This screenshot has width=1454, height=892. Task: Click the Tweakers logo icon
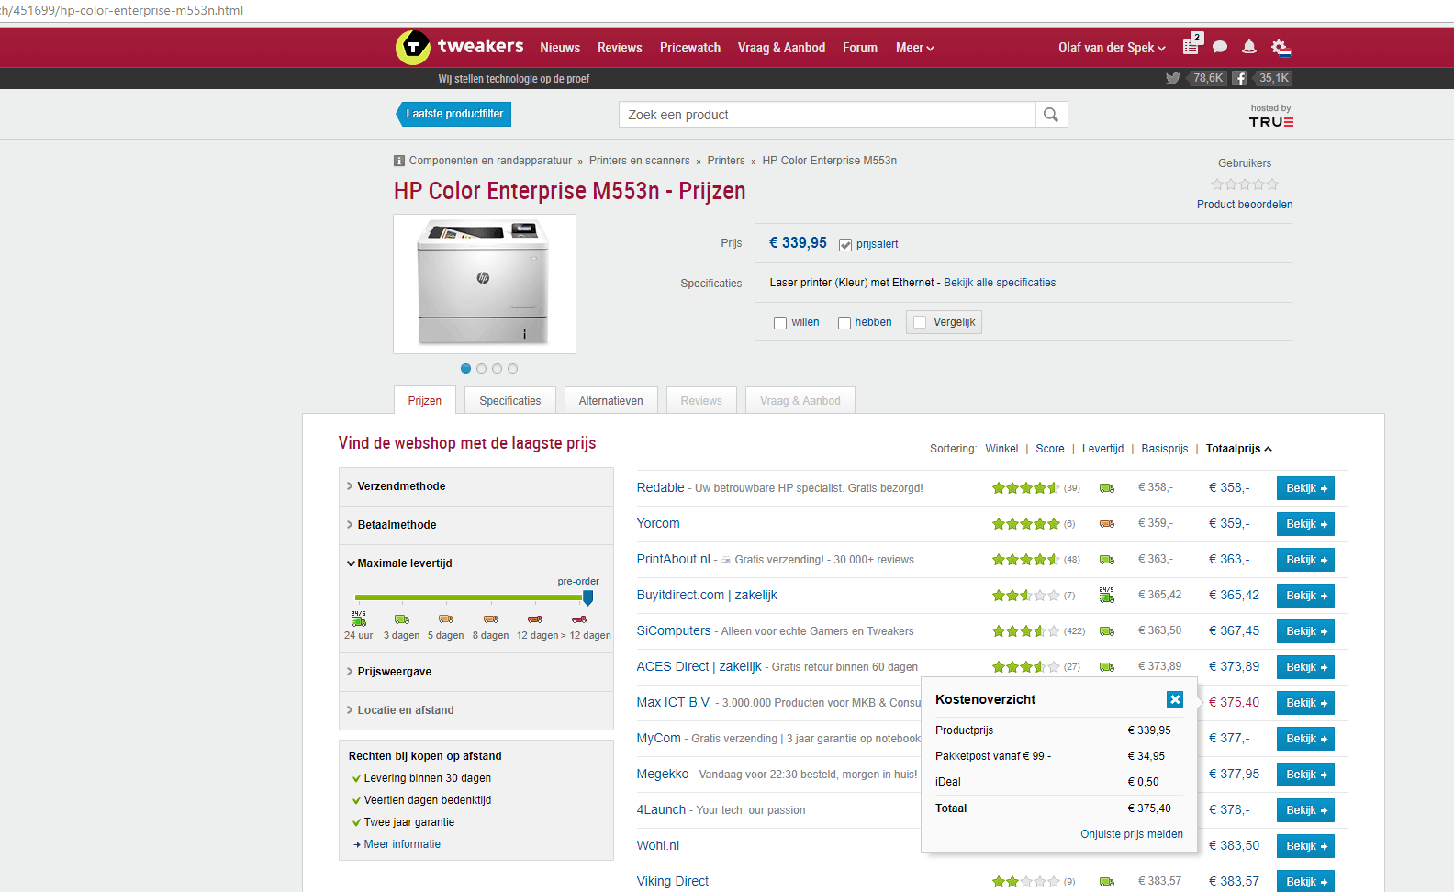[x=413, y=48]
